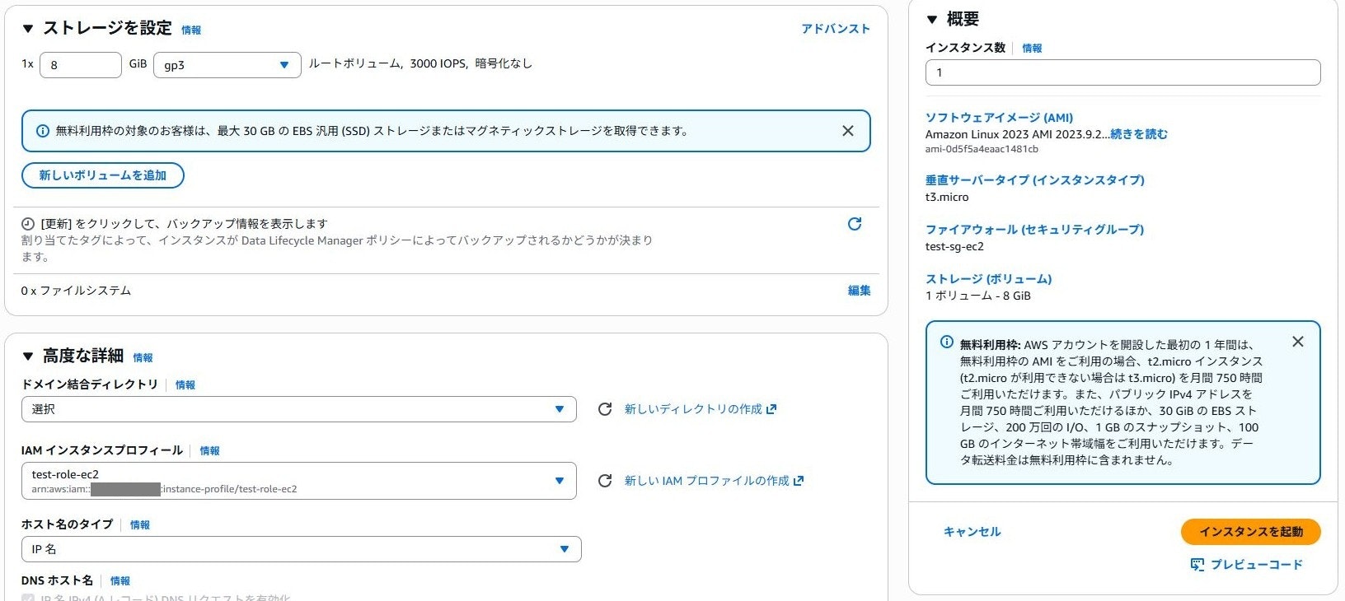Refresh backup information with the reload icon
Viewport: 1345px width, 601px height.
click(x=855, y=224)
